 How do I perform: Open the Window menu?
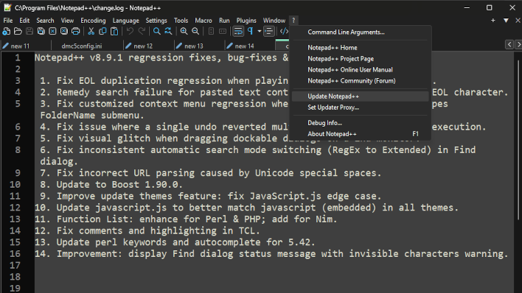pyautogui.click(x=274, y=21)
